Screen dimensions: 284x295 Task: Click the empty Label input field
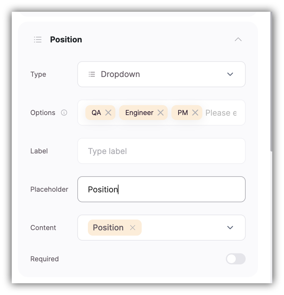pyautogui.click(x=161, y=151)
